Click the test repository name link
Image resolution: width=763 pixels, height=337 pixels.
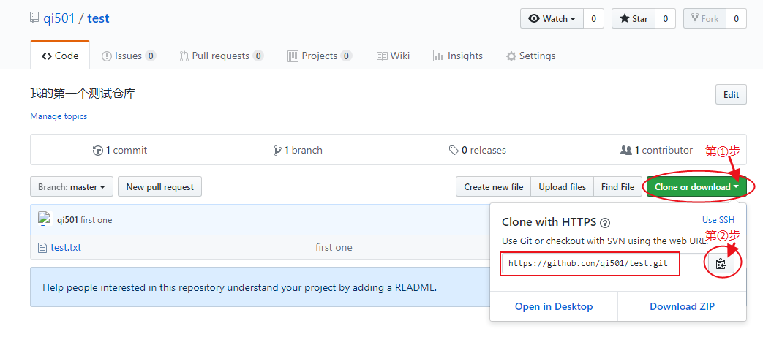pyautogui.click(x=98, y=18)
